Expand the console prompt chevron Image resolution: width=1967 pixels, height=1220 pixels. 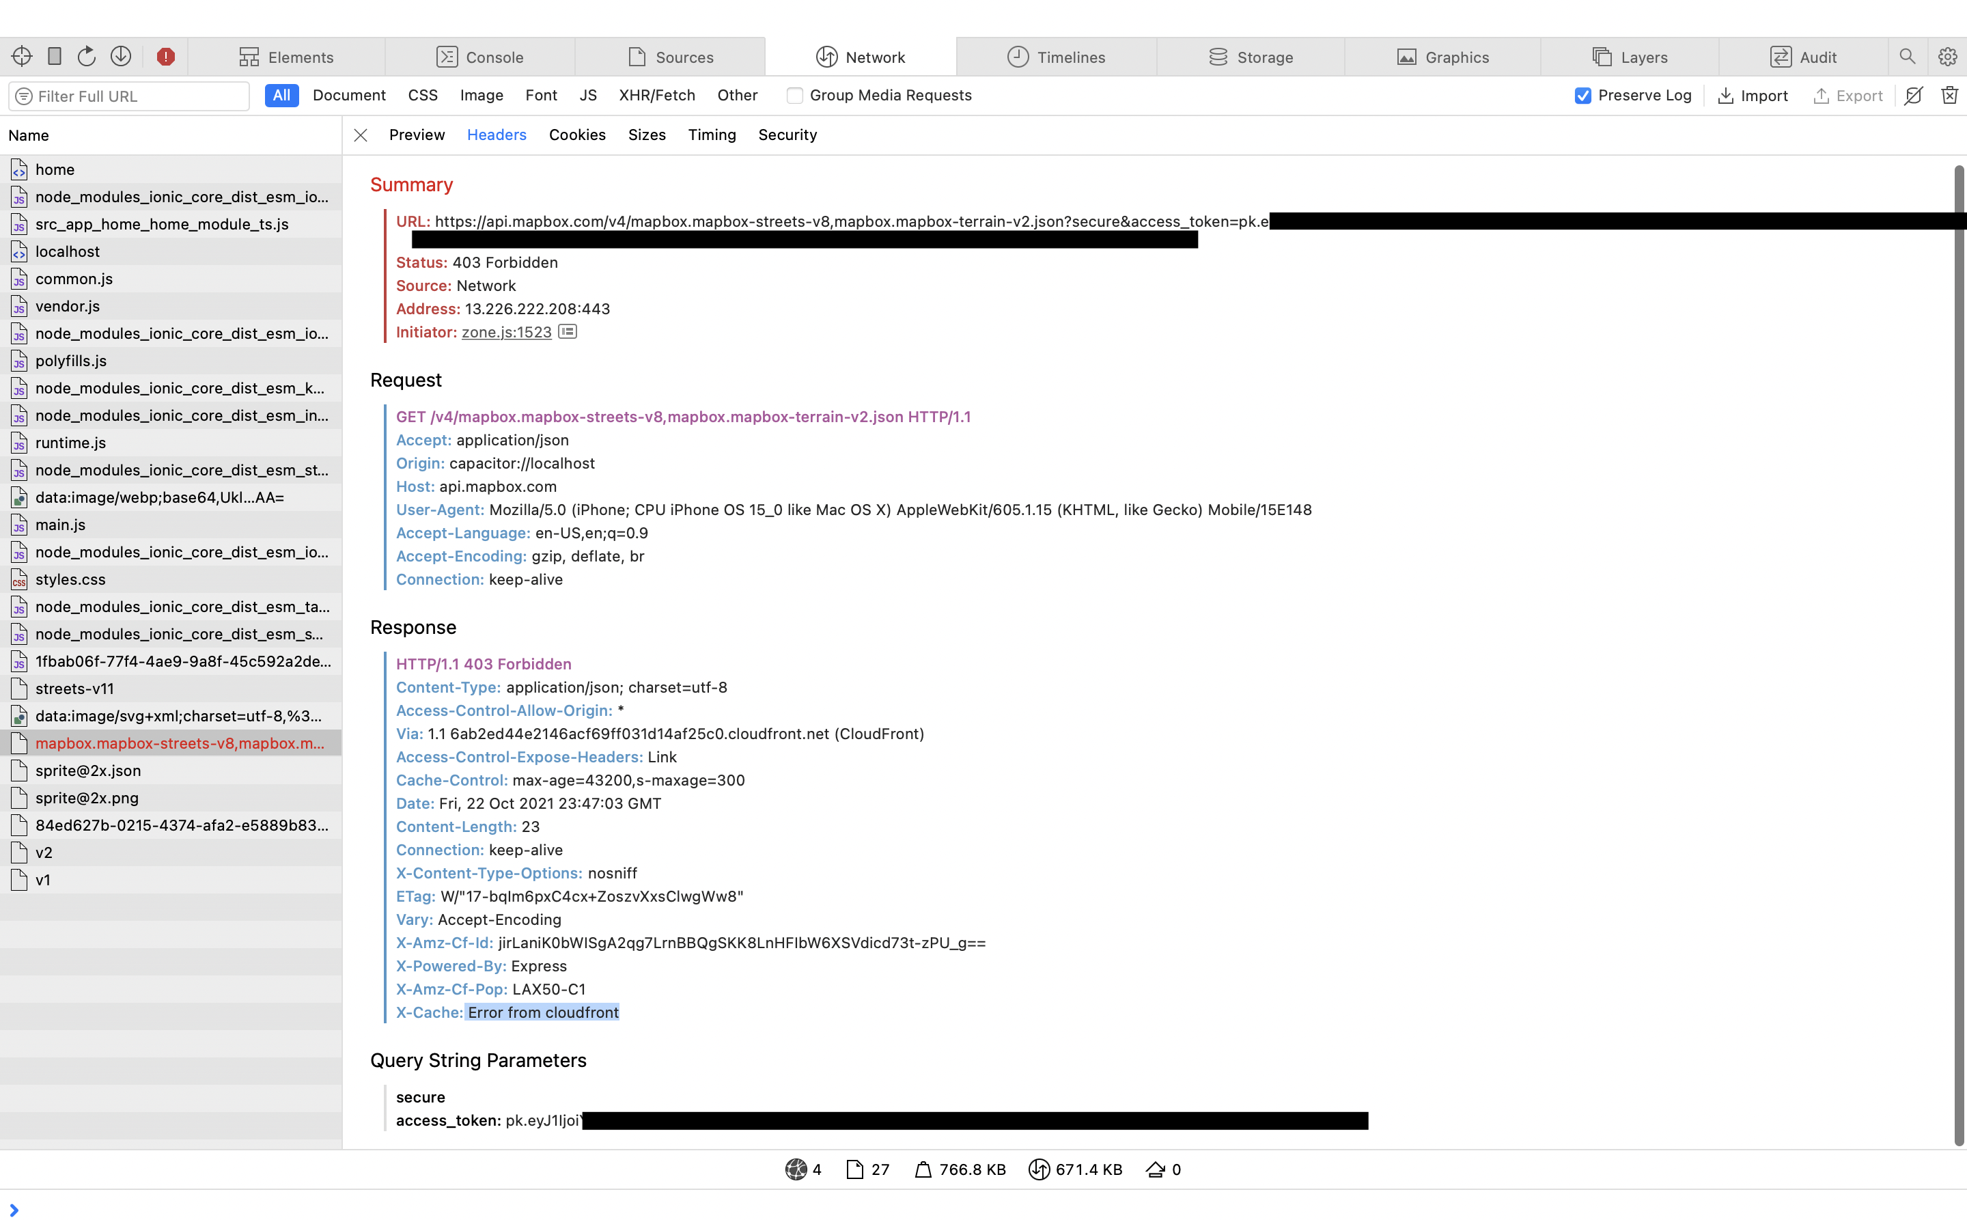[14, 1210]
